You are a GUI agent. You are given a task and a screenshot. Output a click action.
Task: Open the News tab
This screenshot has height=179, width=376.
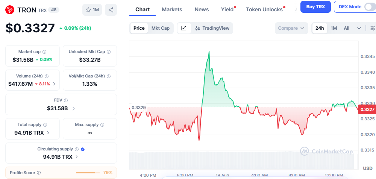(x=202, y=9)
